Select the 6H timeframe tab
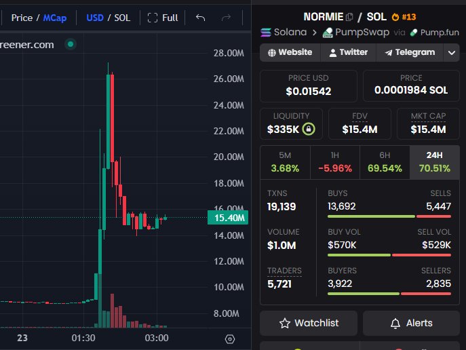 [x=385, y=162]
